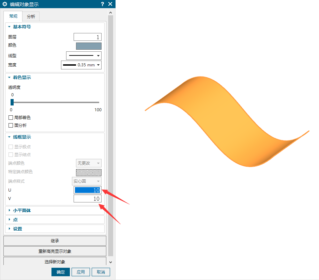Click the scrollbar down arrow
This screenshot has height=280, width=319.
point(110,262)
